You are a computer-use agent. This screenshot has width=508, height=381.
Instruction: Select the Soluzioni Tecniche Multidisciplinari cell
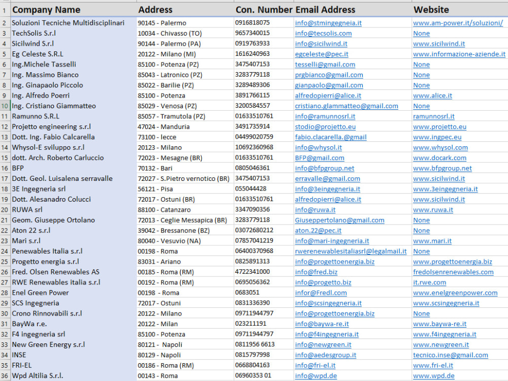(x=74, y=23)
